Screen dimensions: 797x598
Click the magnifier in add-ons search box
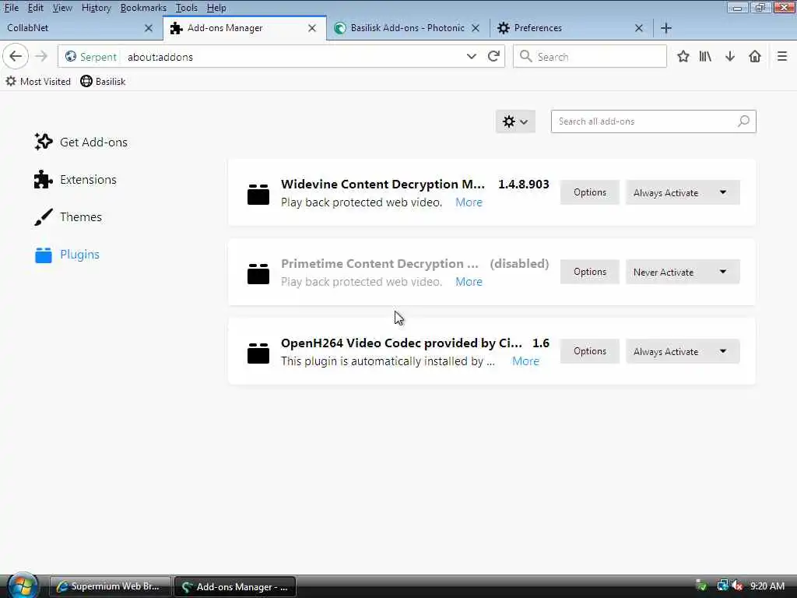pos(743,121)
